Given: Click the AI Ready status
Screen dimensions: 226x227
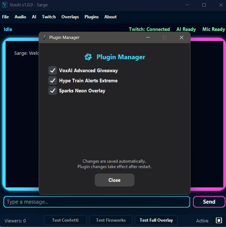Looking at the screenshot, I should tap(186, 29).
